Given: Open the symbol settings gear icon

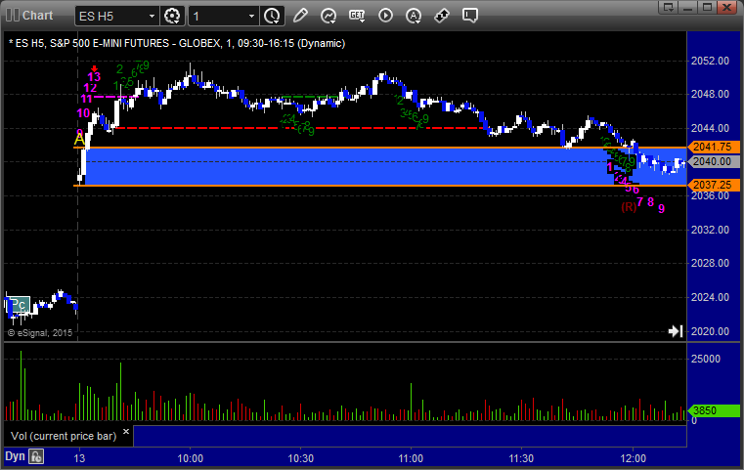Looking at the screenshot, I should (173, 16).
